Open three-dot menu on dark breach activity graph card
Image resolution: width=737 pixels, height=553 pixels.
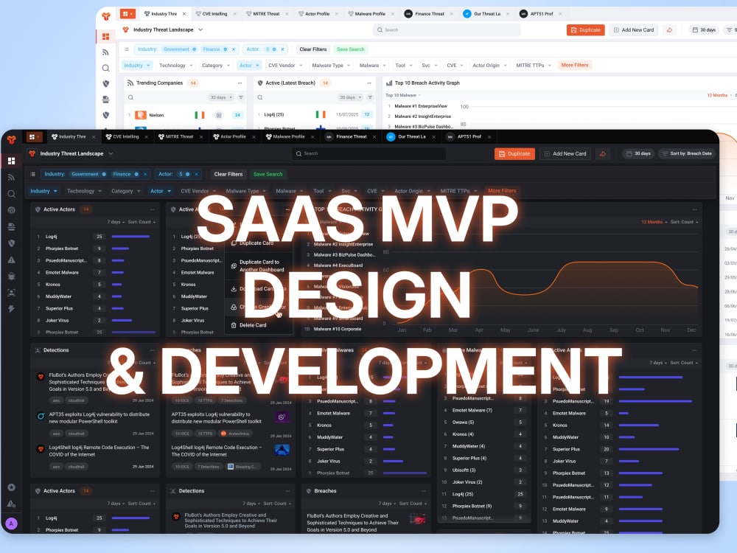[x=694, y=209]
